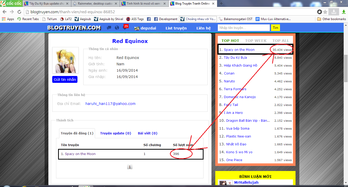Click the dark circular extension icon
The width and height of the screenshot is (348, 187).
click(319, 12)
